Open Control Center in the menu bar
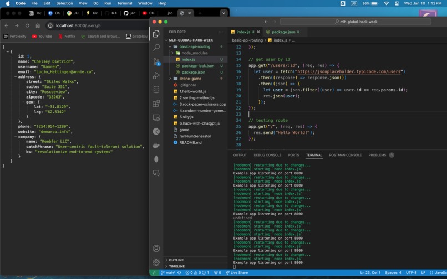This screenshot has width=447, height=279. click(x=397, y=3)
